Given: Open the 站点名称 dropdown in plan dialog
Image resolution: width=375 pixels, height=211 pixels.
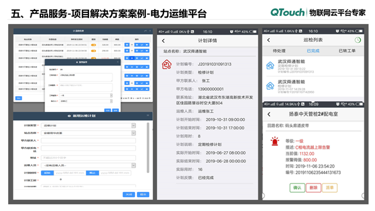Looking at the screenshot, I should pos(88,133).
